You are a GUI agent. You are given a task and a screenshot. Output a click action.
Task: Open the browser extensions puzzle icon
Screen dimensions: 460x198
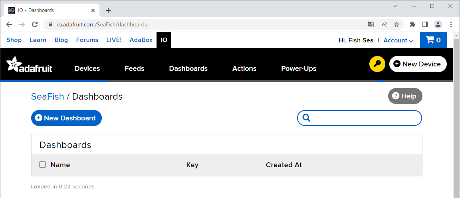click(x=412, y=25)
